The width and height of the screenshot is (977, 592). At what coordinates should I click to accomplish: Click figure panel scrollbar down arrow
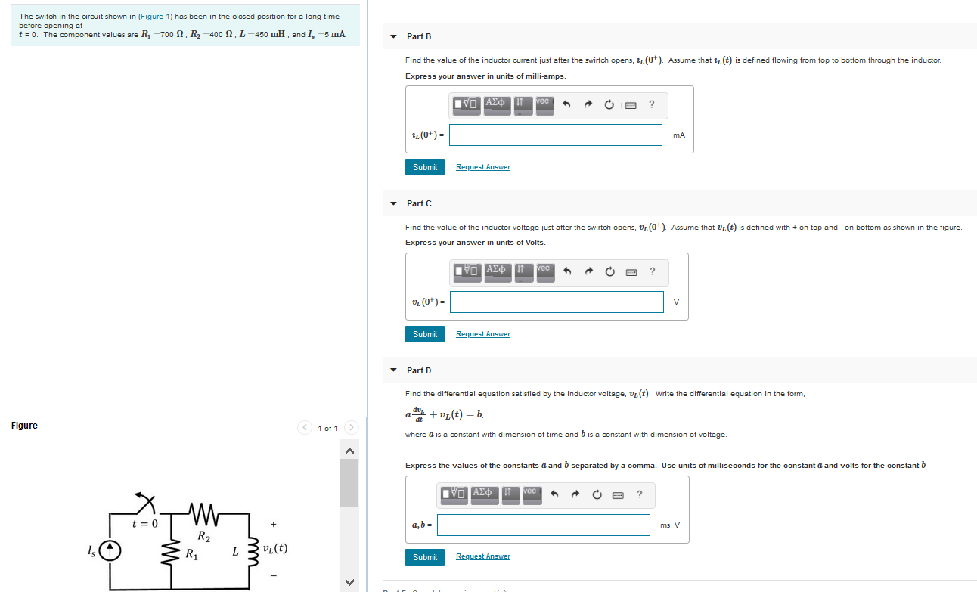pyautogui.click(x=349, y=581)
